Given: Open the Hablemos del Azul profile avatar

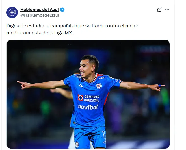Looking at the screenshot, I should tap(12, 12).
